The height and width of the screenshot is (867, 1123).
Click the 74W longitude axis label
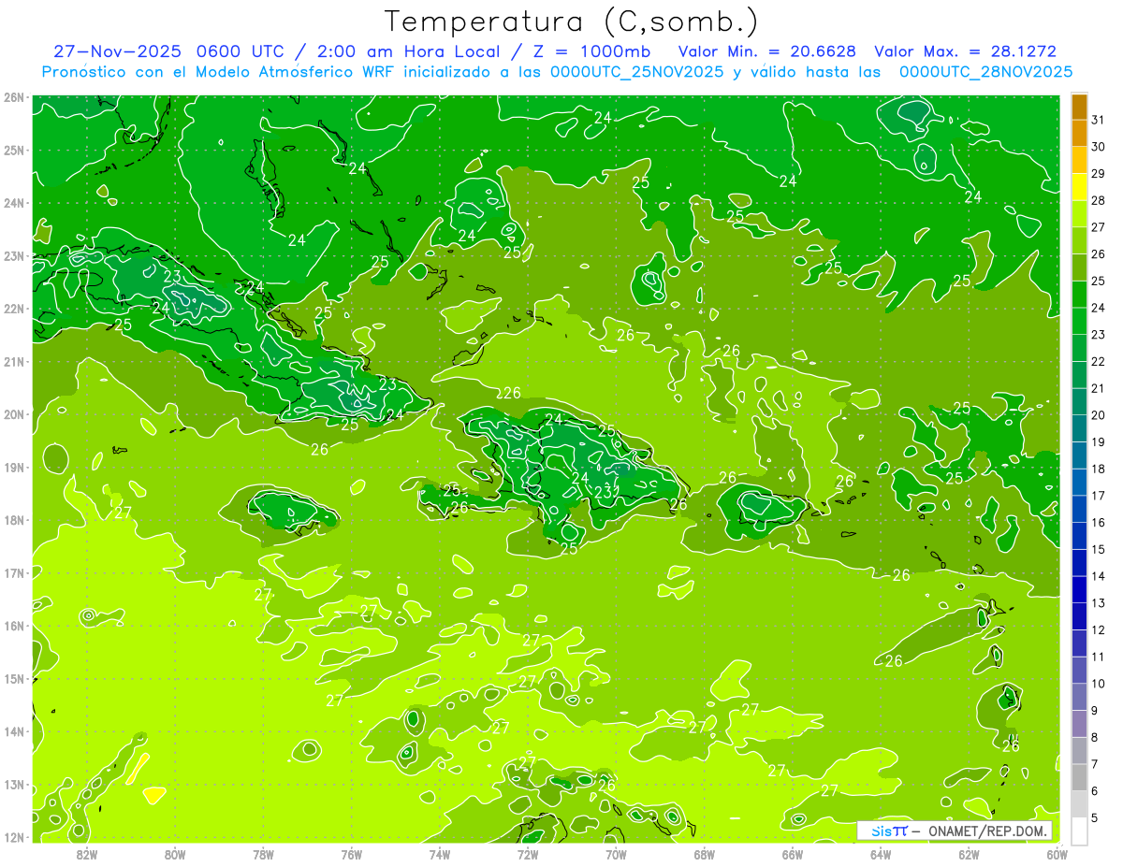point(440,854)
